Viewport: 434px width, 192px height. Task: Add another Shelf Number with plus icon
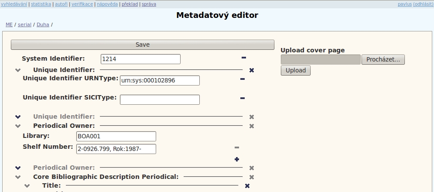click(x=237, y=159)
